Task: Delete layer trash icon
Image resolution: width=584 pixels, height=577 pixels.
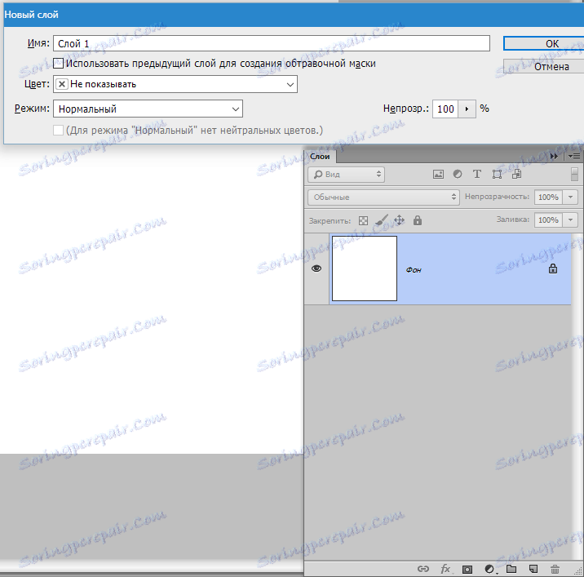Action: pyautogui.click(x=555, y=569)
